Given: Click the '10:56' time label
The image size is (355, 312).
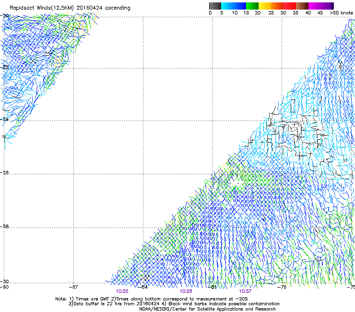Looking at the screenshot, I should pos(186,291).
